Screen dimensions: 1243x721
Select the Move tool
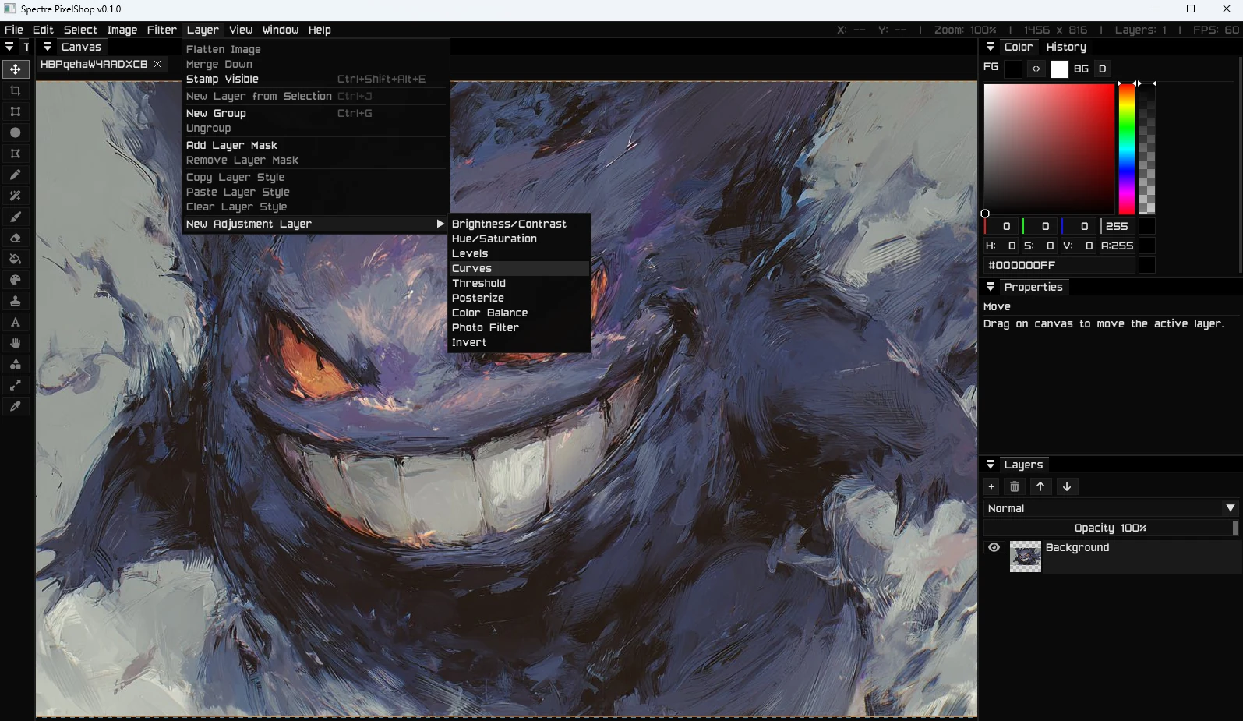click(x=15, y=69)
